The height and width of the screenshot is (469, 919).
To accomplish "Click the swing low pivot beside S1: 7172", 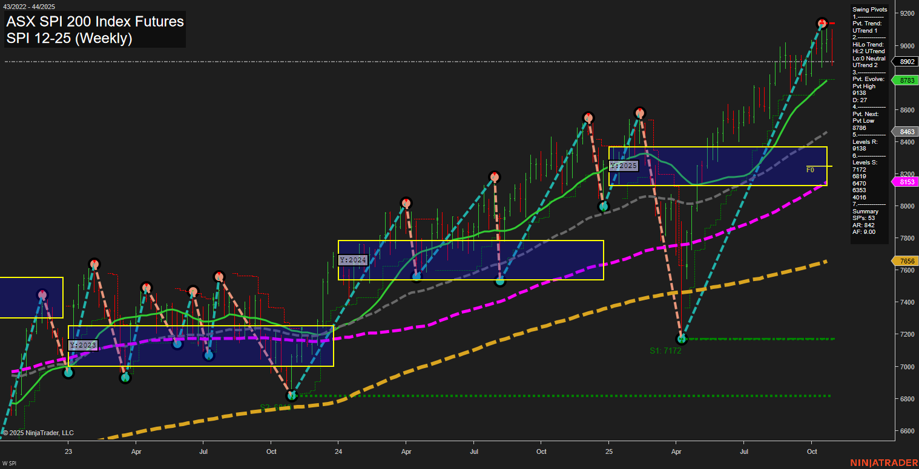I will point(682,338).
